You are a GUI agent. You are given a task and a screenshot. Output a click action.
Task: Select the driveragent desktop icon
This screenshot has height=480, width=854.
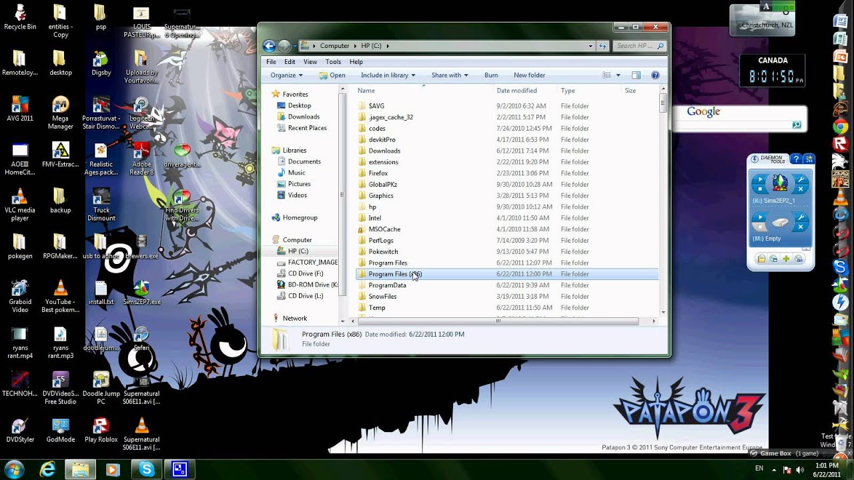click(181, 155)
